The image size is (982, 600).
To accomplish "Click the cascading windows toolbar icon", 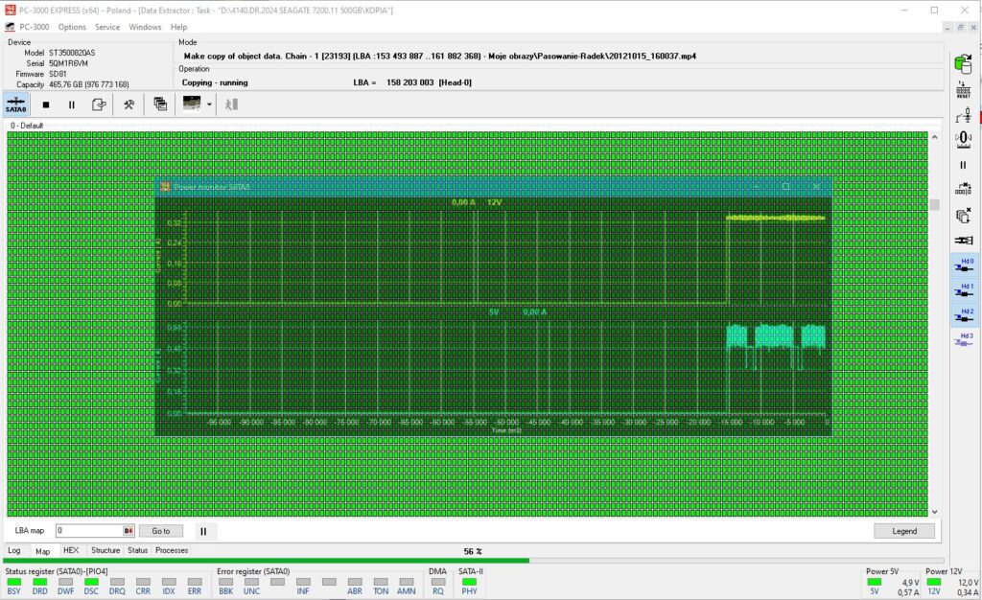I will pyautogui.click(x=160, y=104).
